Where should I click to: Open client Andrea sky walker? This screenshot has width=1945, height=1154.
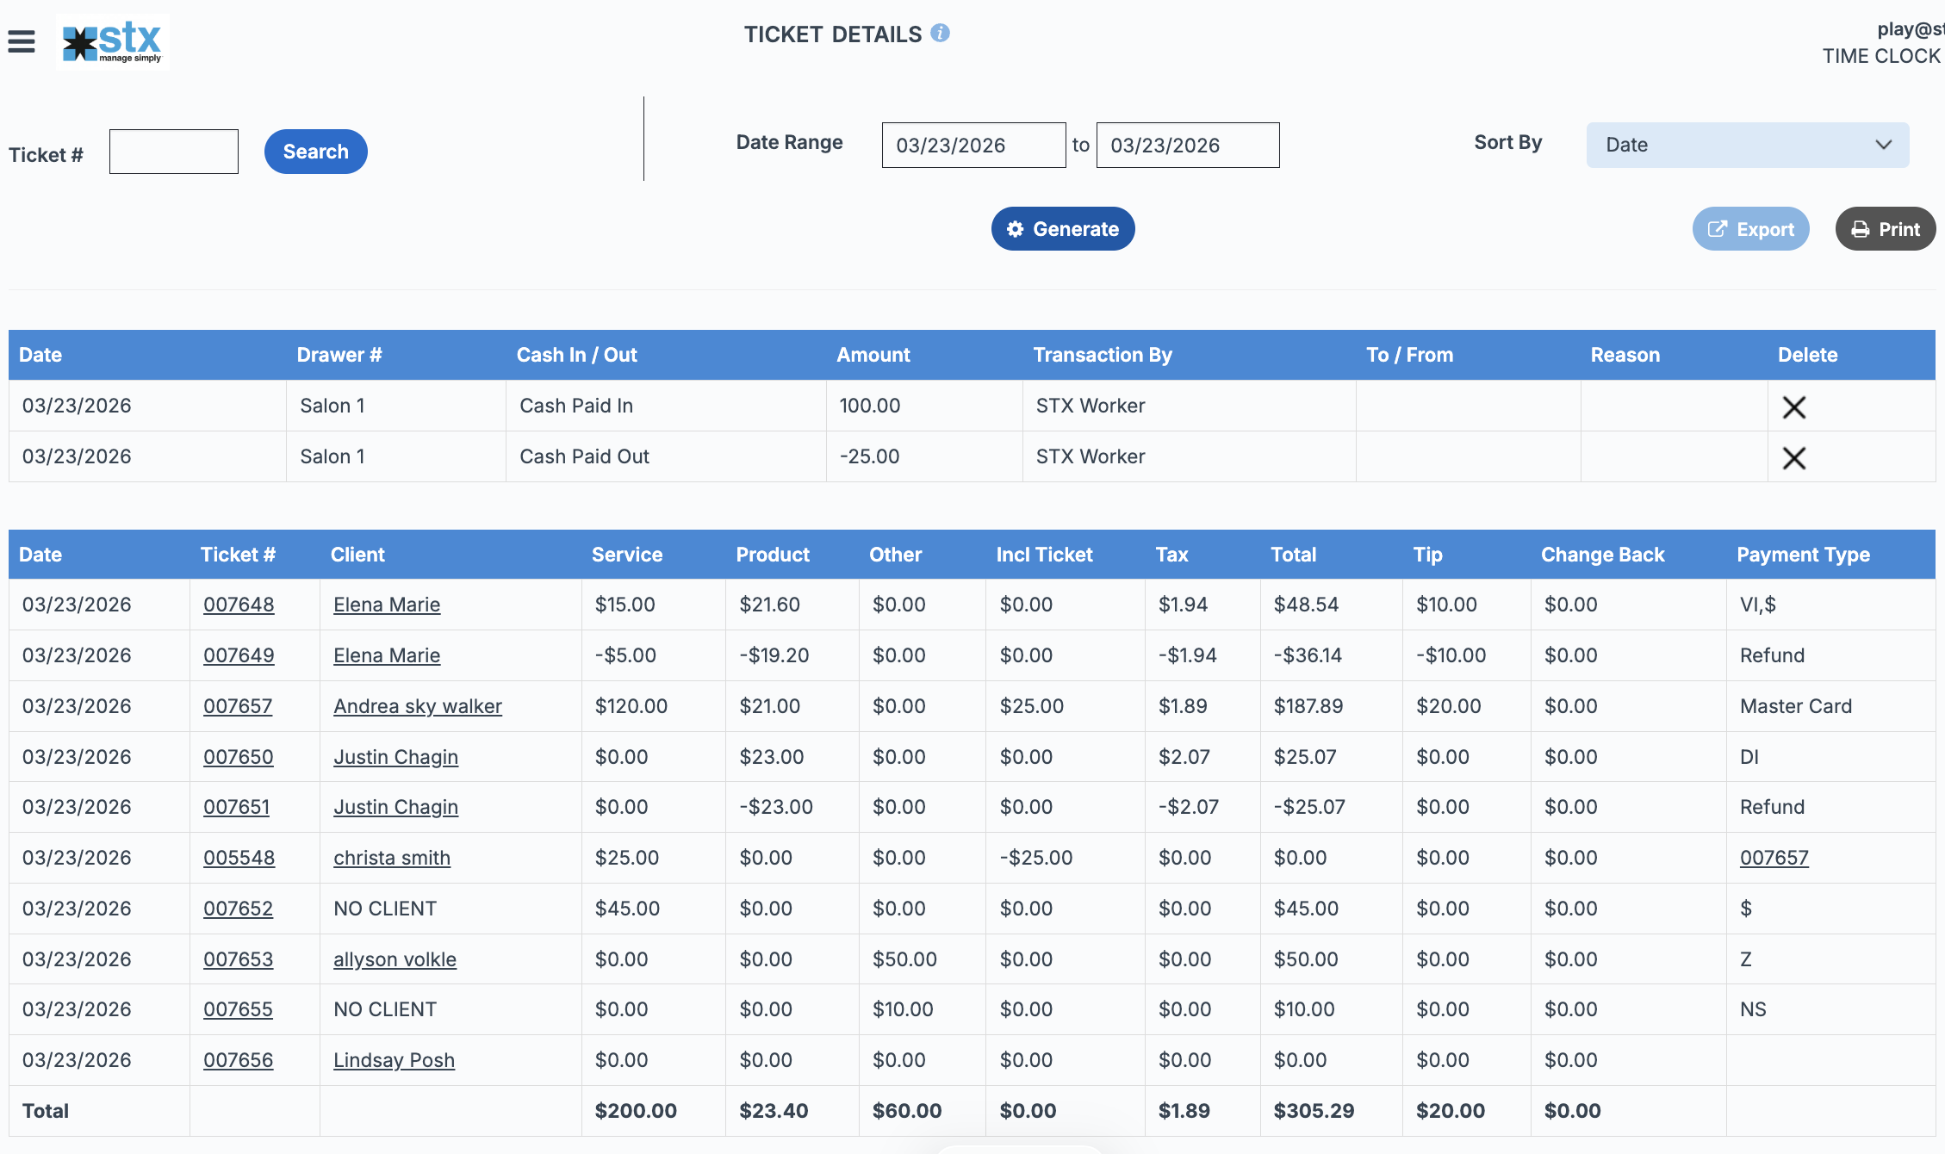417,706
